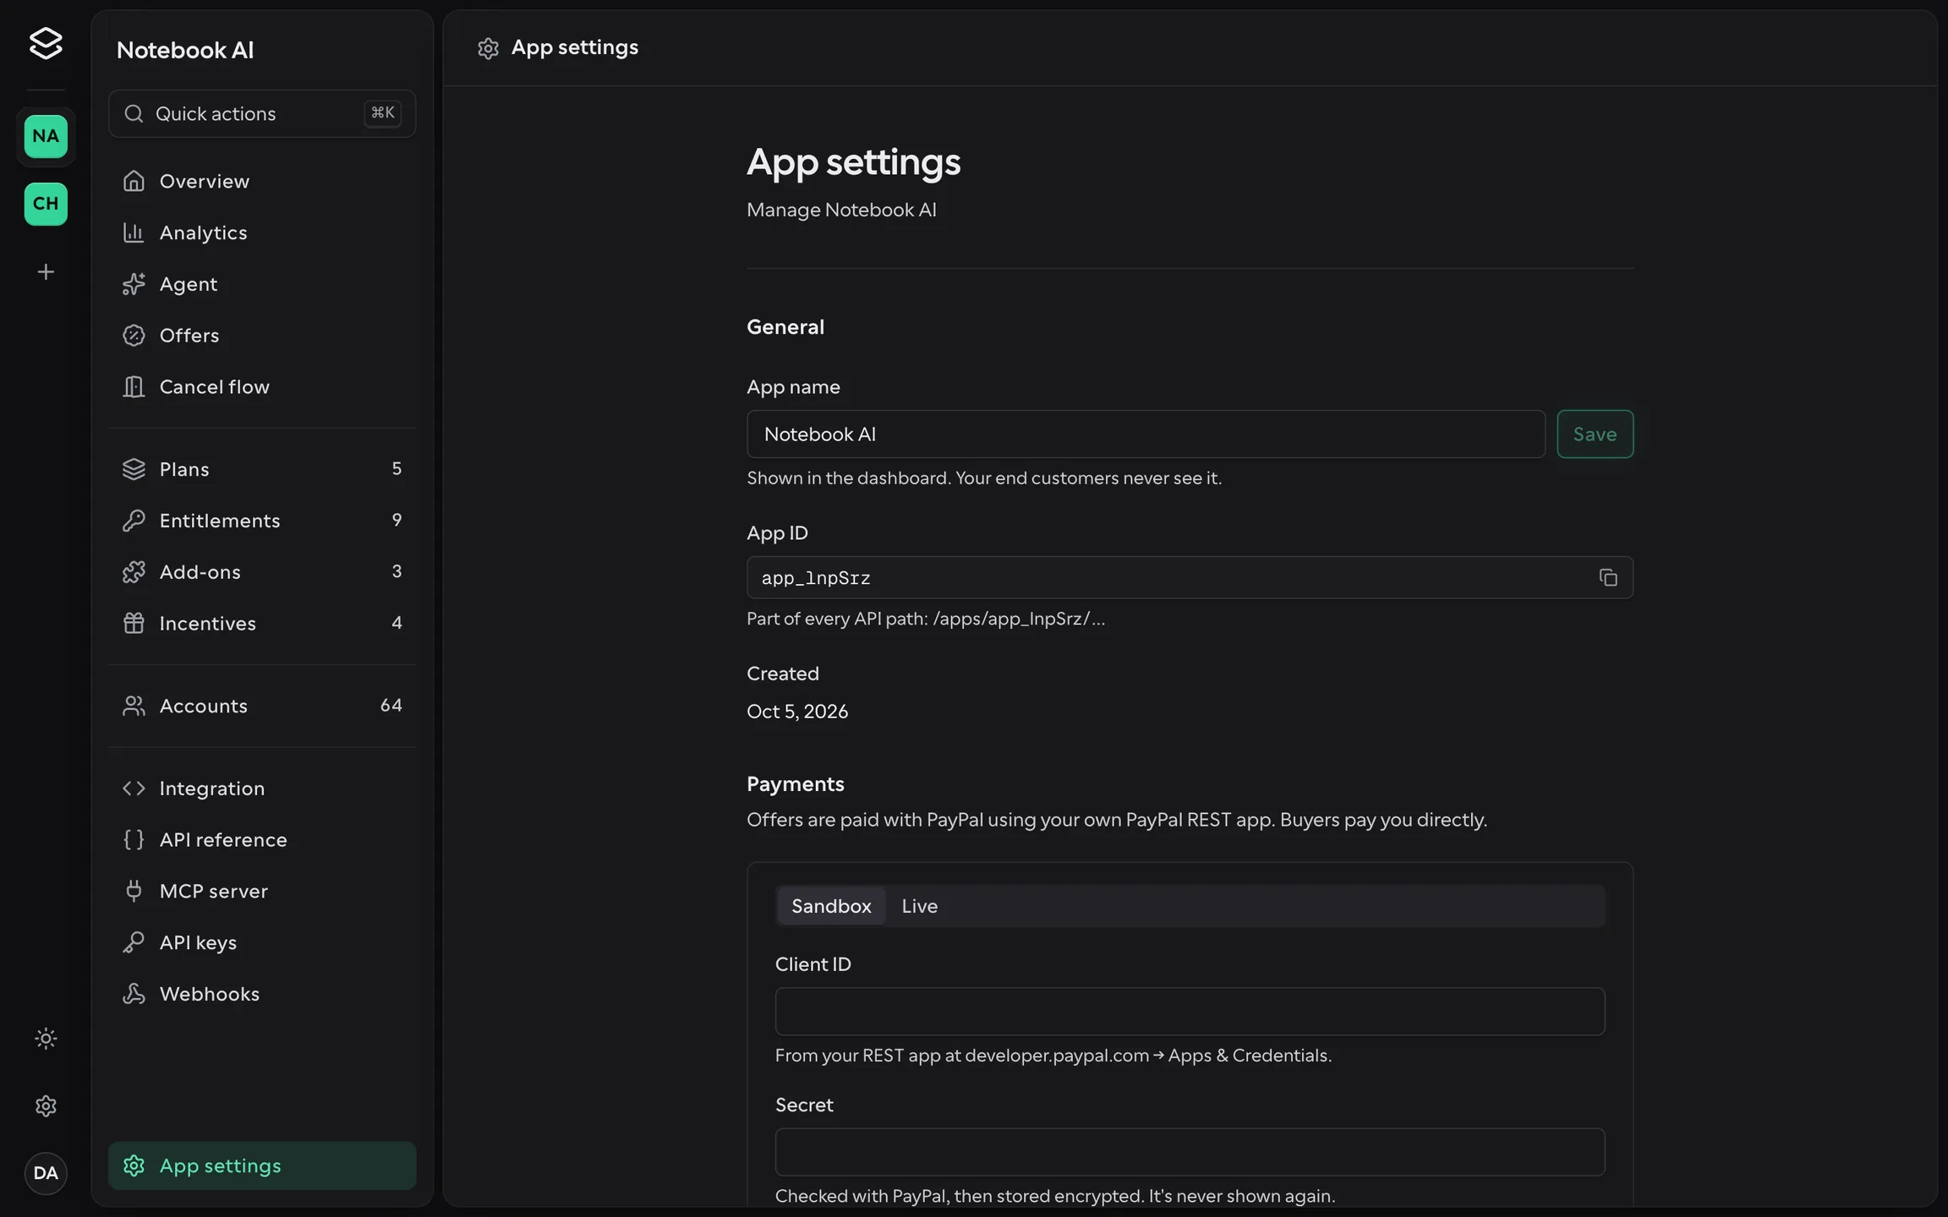Screen dimensions: 1948x1217
Task: Focus the App name field
Action: point(1146,434)
